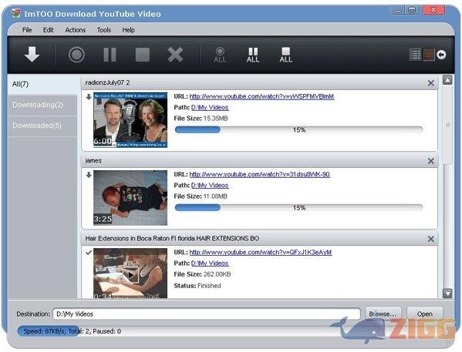
Task: Click the checkmark status icon of Hair Extensions
Action: (89, 253)
